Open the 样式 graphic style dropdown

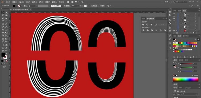[x=88, y=6]
